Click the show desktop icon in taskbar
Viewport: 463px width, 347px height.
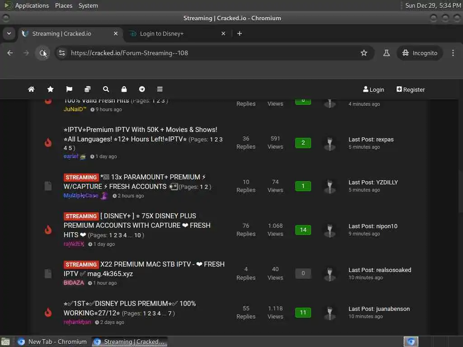pos(5,342)
